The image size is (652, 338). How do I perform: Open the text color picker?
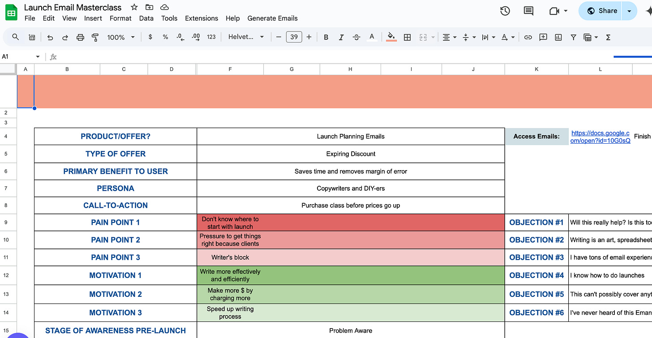[x=371, y=37]
